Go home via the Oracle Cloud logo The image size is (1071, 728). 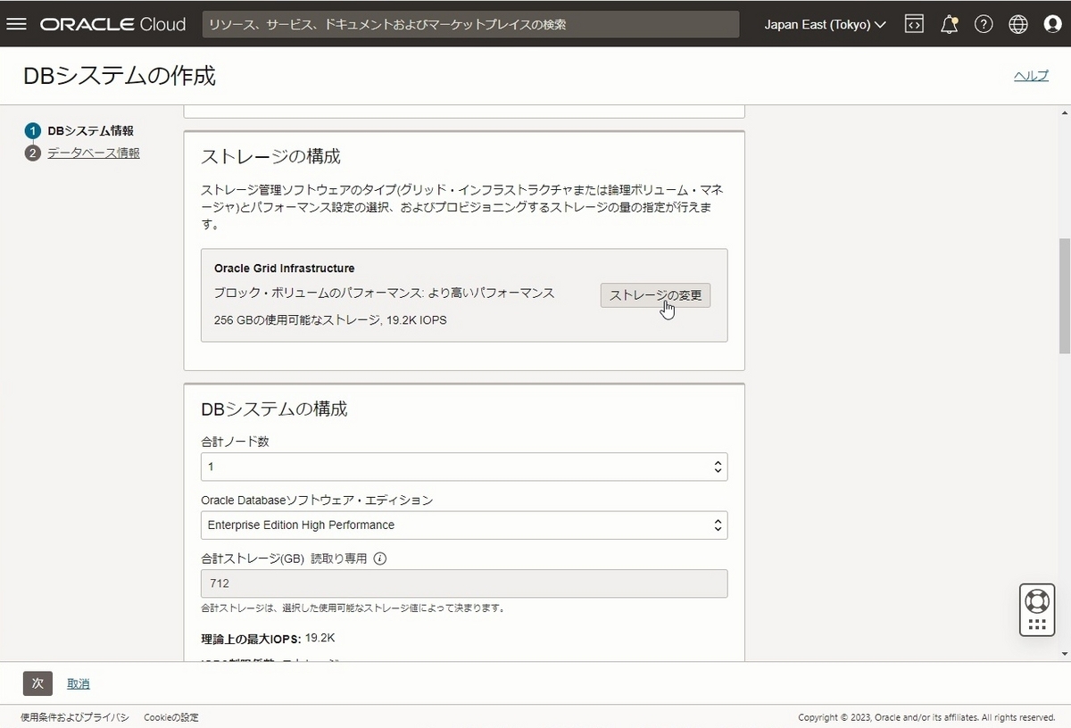tap(112, 24)
